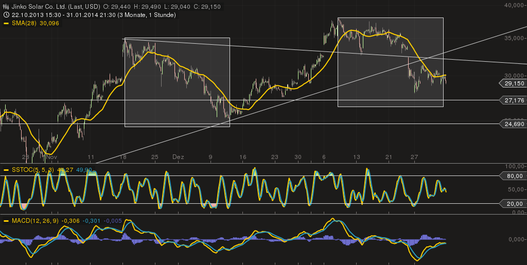Click the 23 date label on time axis
Viewport: 527px width, 265px height.
[x=275, y=157]
